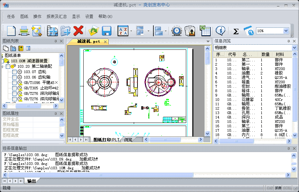Click the A-Z sort icon

pos(123,31)
